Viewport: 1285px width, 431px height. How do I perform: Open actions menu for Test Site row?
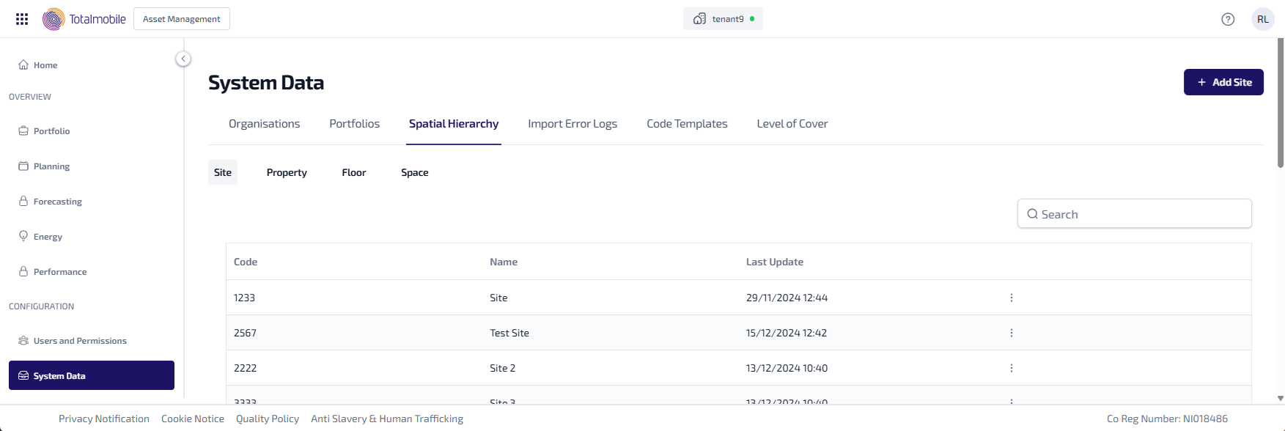[1011, 333]
